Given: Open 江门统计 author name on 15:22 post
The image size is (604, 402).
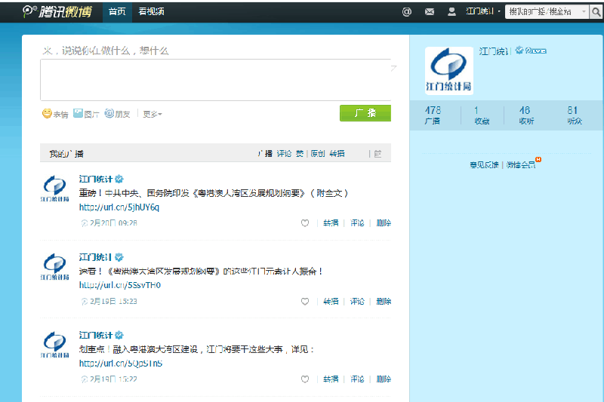Looking at the screenshot, I should (x=96, y=335).
